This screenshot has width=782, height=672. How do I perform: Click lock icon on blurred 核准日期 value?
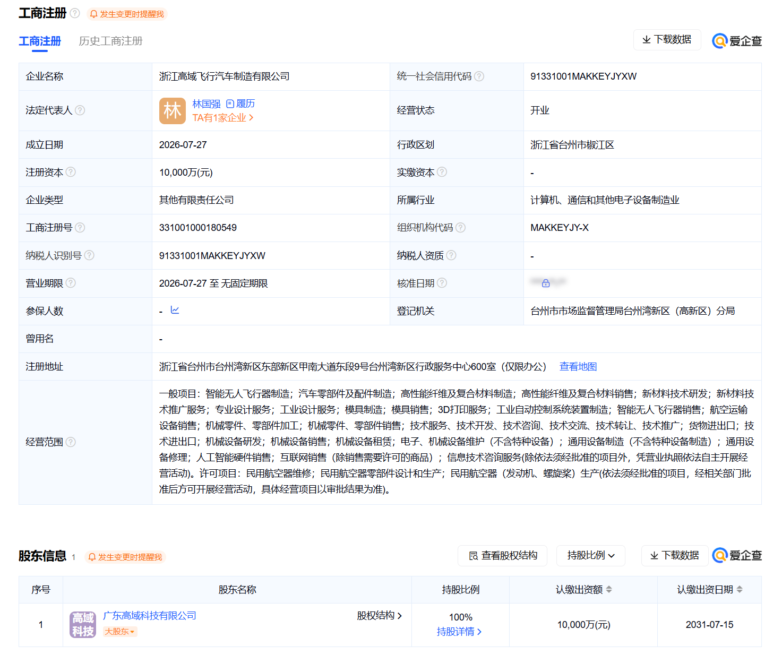[x=546, y=283]
